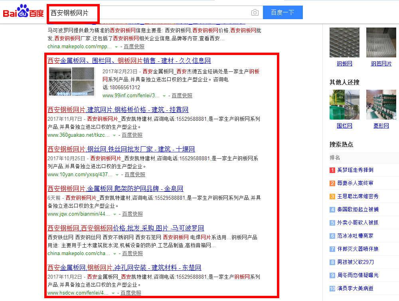Click the 百度一下 search button

pos(283,12)
